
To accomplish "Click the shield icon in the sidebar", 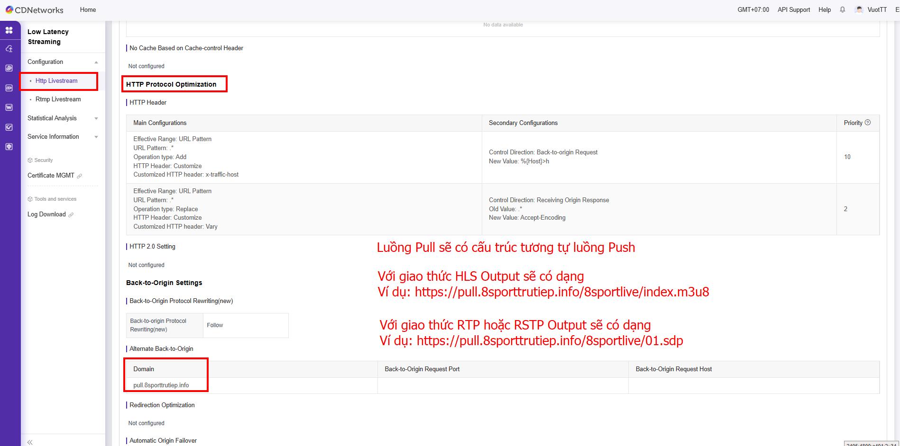I will tap(9, 147).
